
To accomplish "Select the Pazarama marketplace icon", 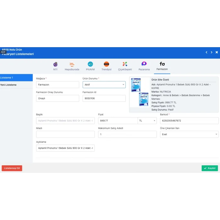I will [x=144, y=64].
